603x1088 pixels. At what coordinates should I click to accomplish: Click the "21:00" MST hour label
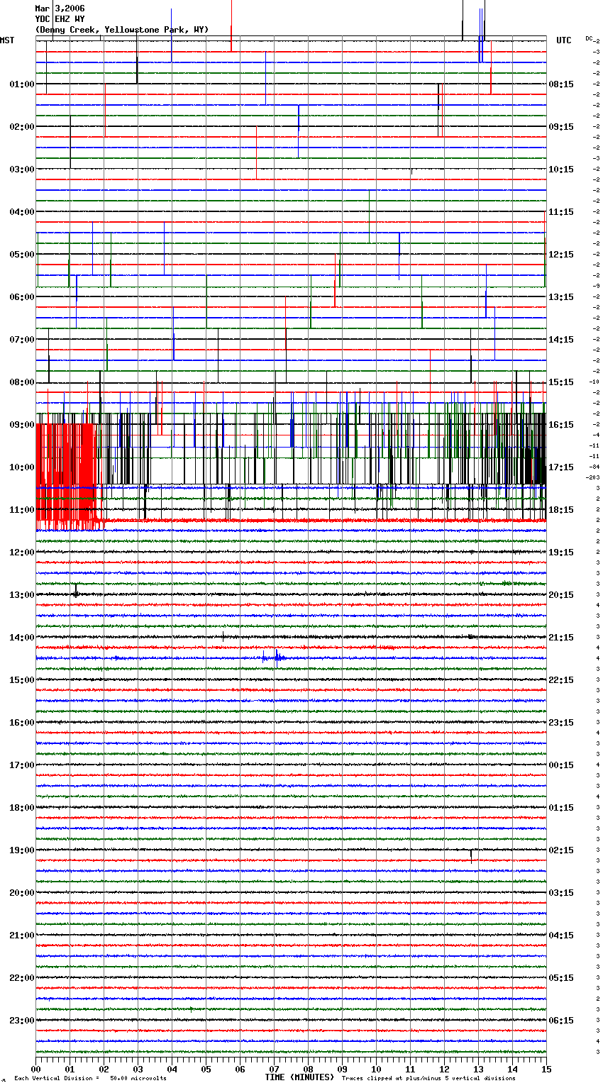pos(22,936)
